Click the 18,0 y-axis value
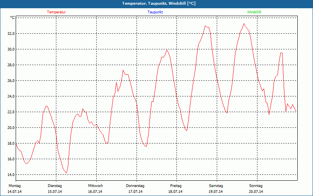This screenshot has height=196, width=313. pos(11,143)
